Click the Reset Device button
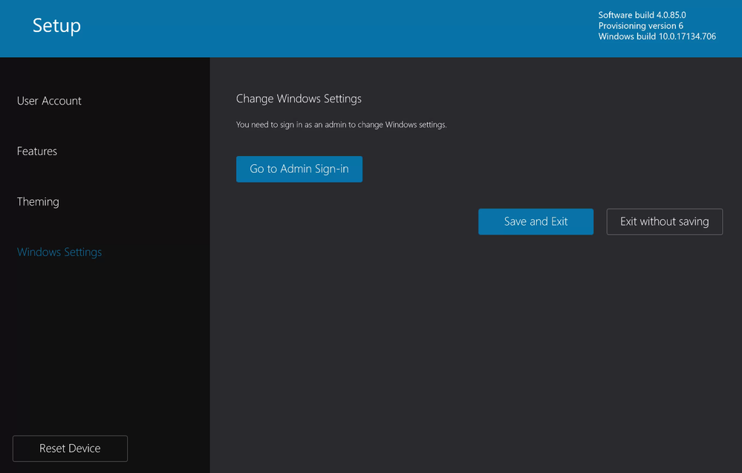The image size is (742, 473). (x=70, y=448)
